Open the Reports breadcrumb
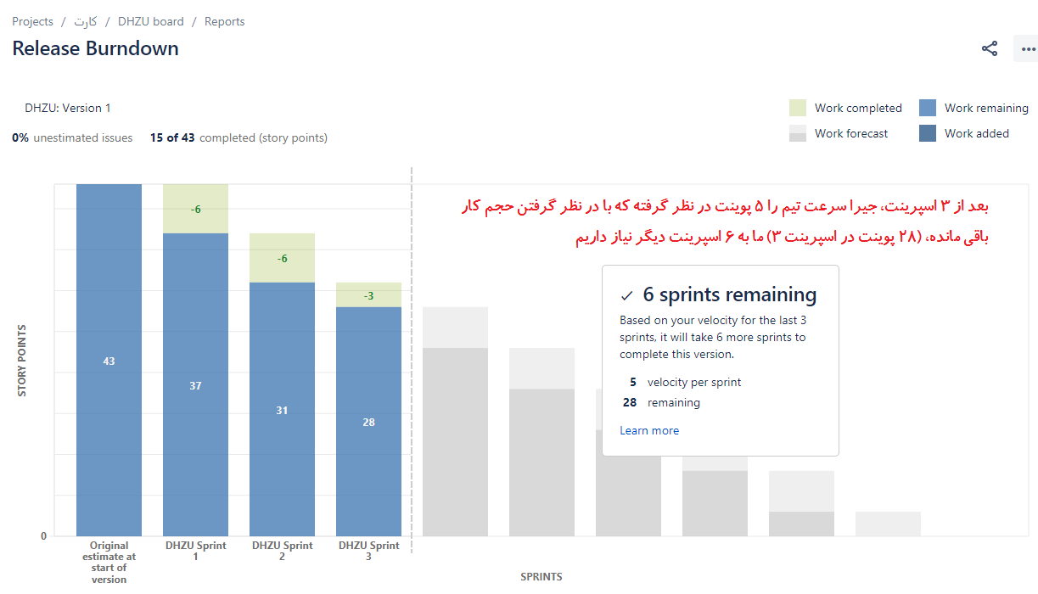 pos(224,21)
